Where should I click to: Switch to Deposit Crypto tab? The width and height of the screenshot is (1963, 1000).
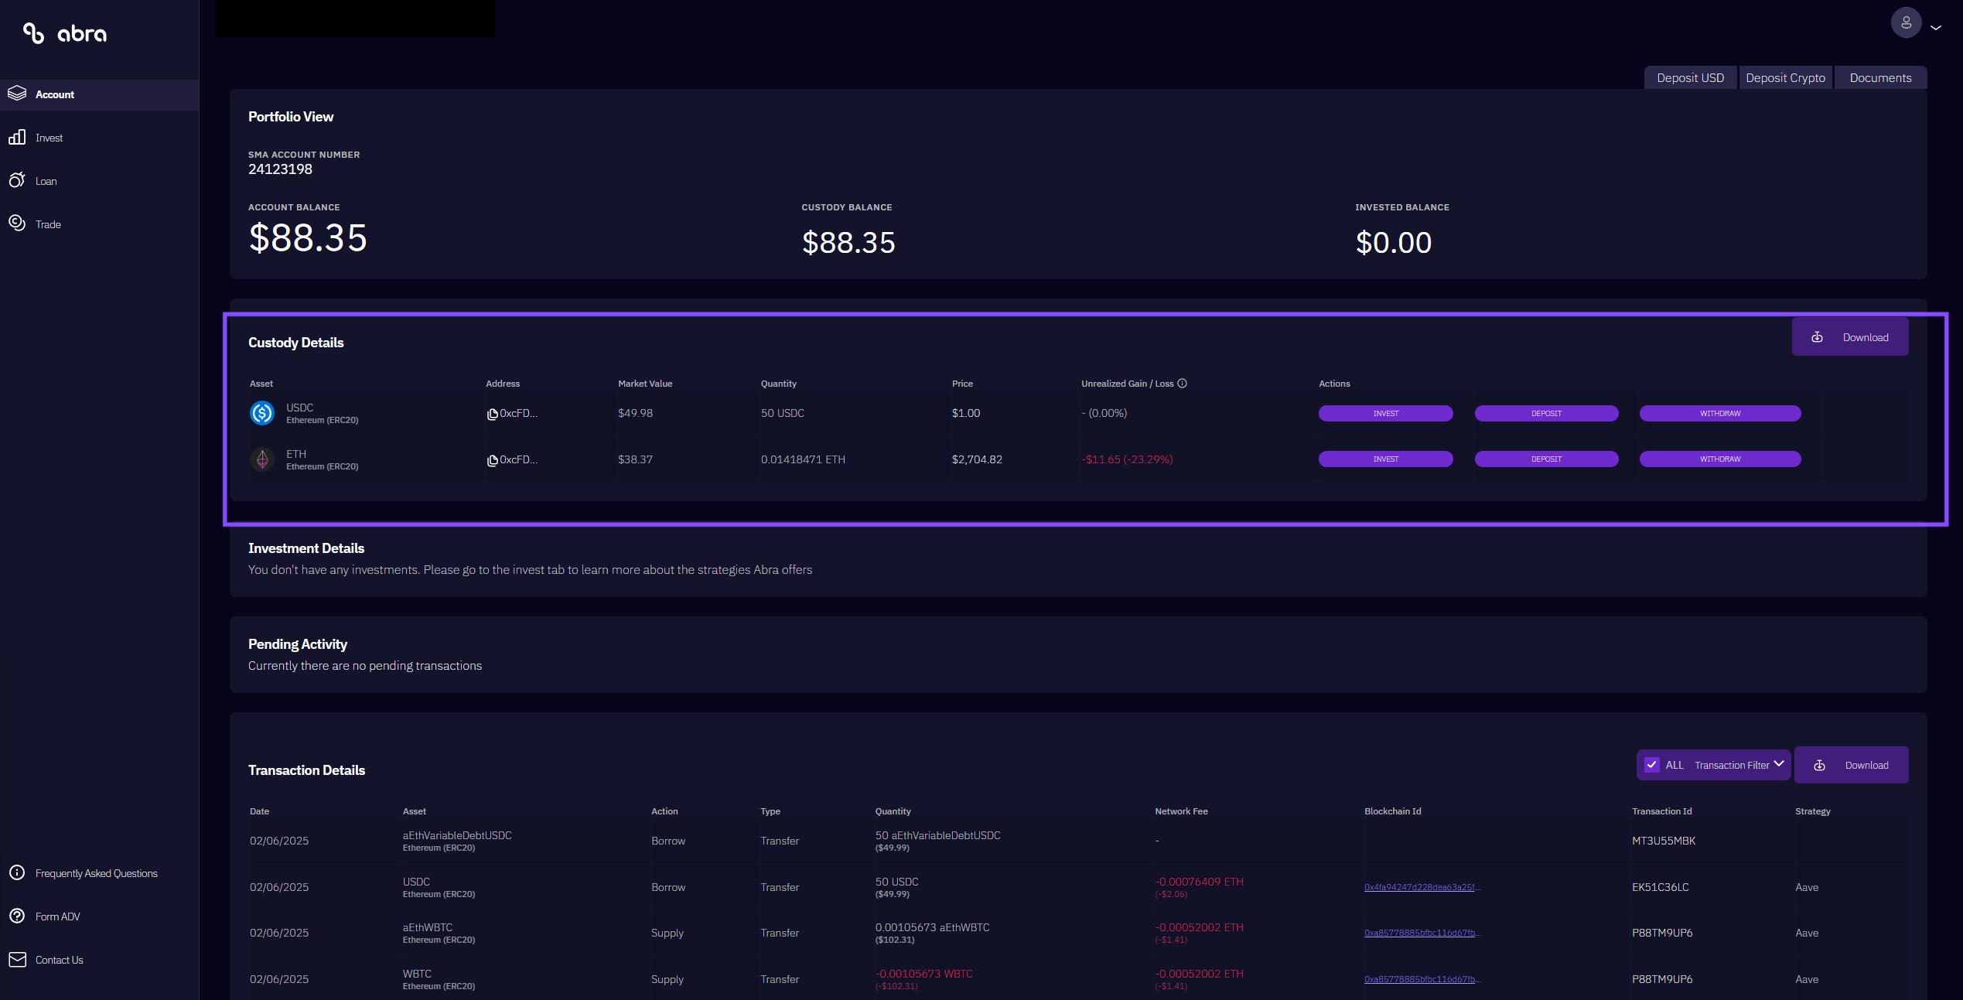coord(1785,77)
